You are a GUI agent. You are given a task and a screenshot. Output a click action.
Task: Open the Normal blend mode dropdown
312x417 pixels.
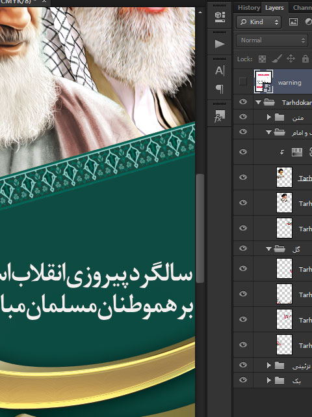(x=272, y=40)
